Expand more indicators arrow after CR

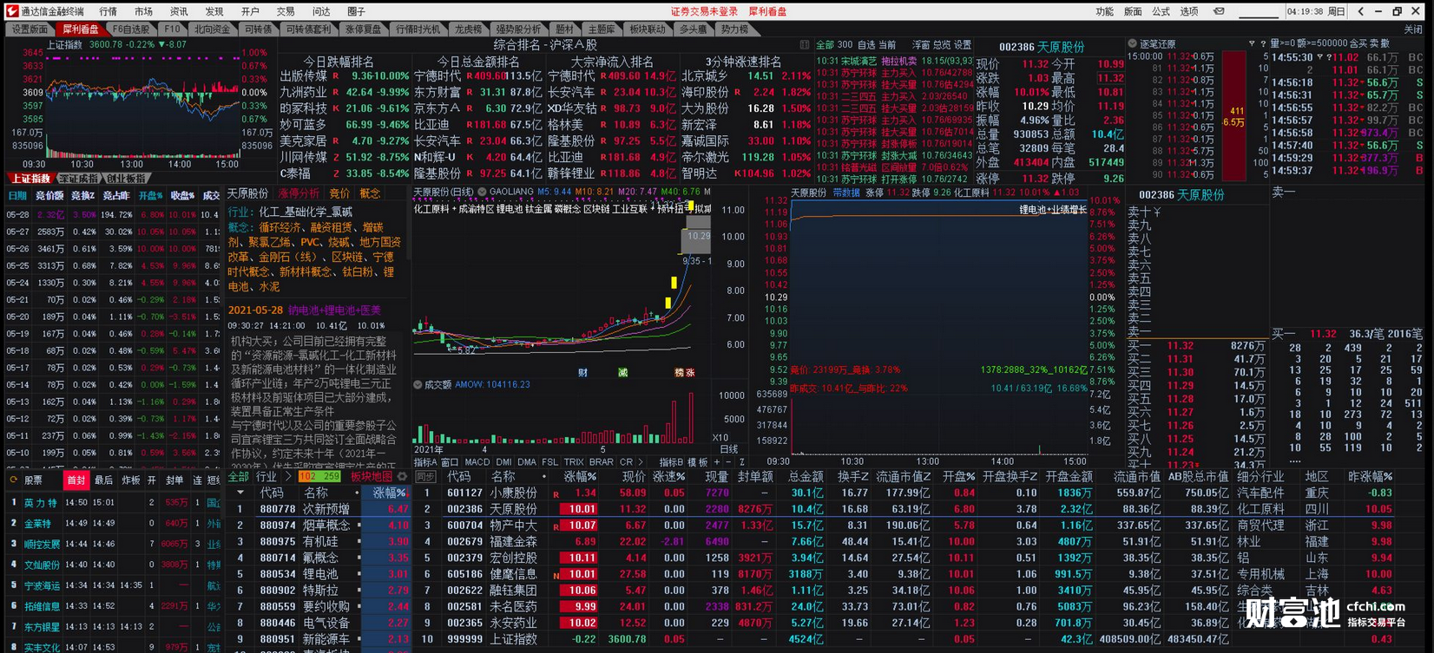(x=640, y=463)
